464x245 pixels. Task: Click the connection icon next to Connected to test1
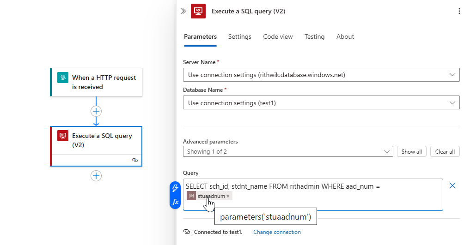tap(187, 232)
